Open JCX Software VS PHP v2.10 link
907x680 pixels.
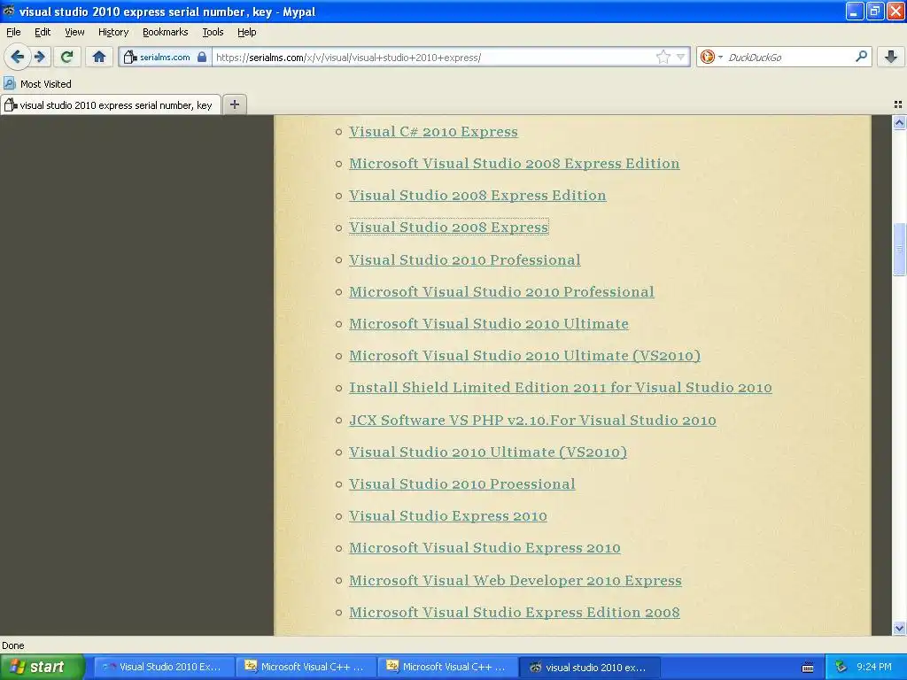coord(532,421)
